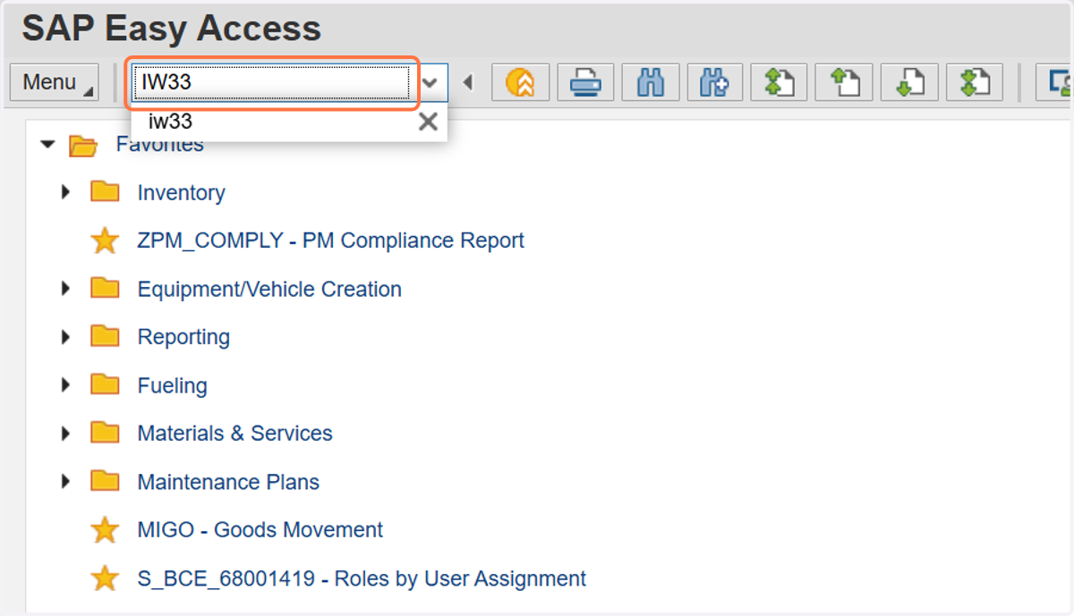Viewport: 1074px width, 616px height.
Task: Click the open Favorites folder icon
Action: click(83, 145)
